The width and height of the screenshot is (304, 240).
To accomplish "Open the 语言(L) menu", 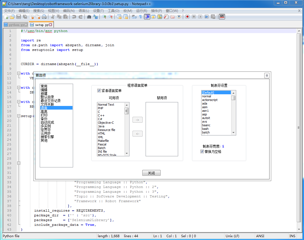I will pos(84,11).
